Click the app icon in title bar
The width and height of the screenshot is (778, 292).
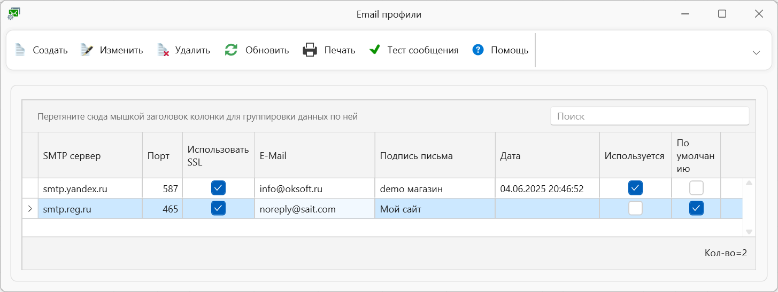(13, 14)
